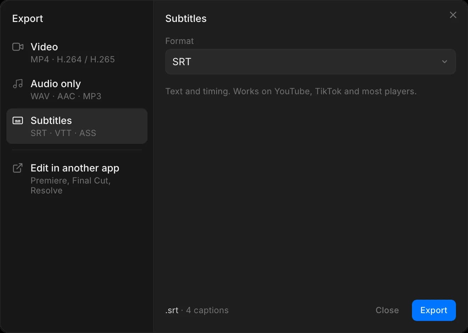This screenshot has width=468, height=333.
Task: Click the 'Text and timing' description
Action: pyautogui.click(x=291, y=91)
